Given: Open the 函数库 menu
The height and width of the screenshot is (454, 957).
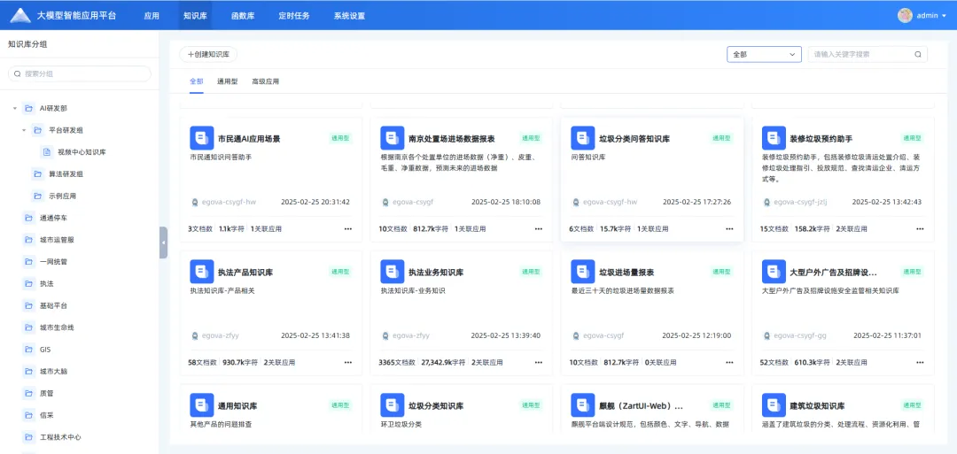Looking at the screenshot, I should [243, 16].
